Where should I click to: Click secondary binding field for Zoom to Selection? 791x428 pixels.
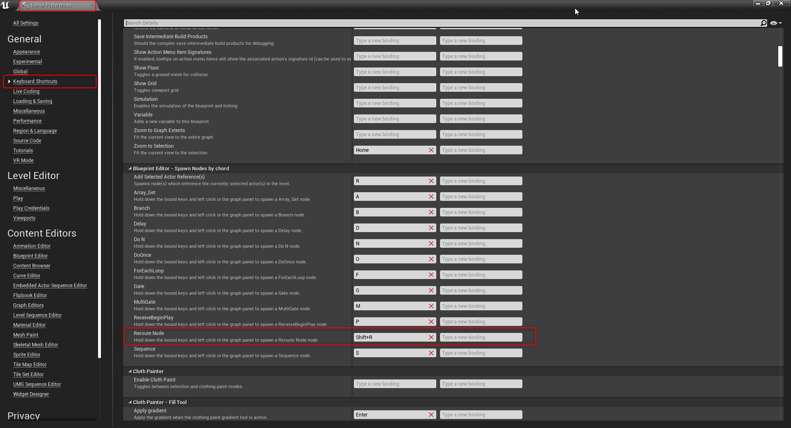tap(481, 150)
